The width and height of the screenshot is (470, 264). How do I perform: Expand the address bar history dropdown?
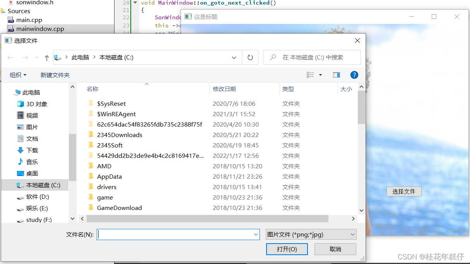(234, 58)
